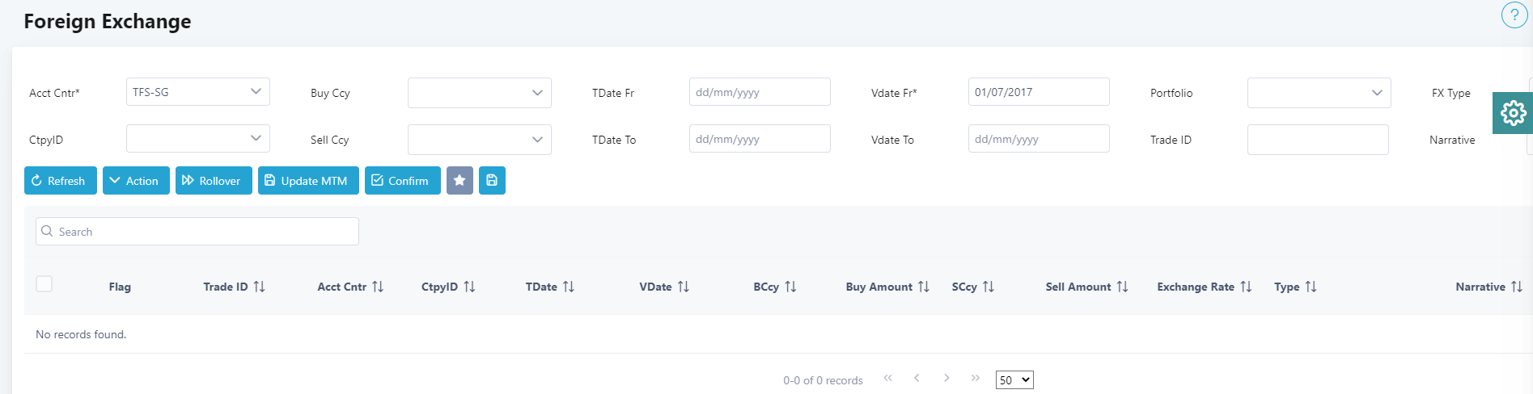Click the save disk icon button
Image resolution: width=1533 pixels, height=394 pixels.
[492, 181]
